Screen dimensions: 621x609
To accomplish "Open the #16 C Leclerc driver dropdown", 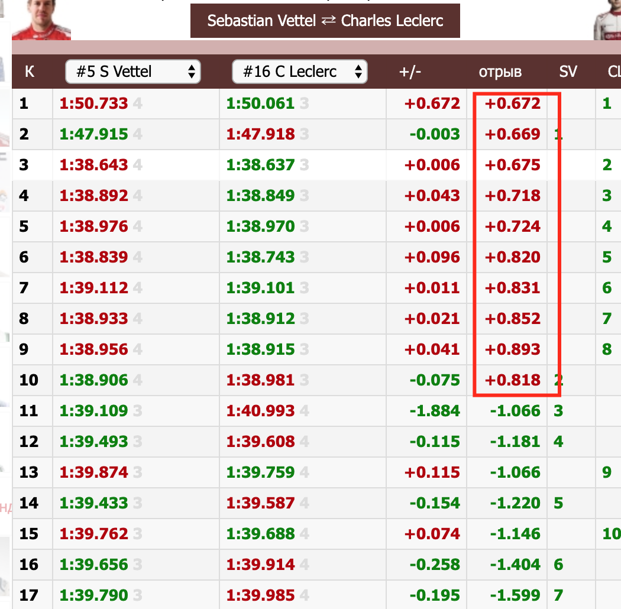I will tap(299, 72).
